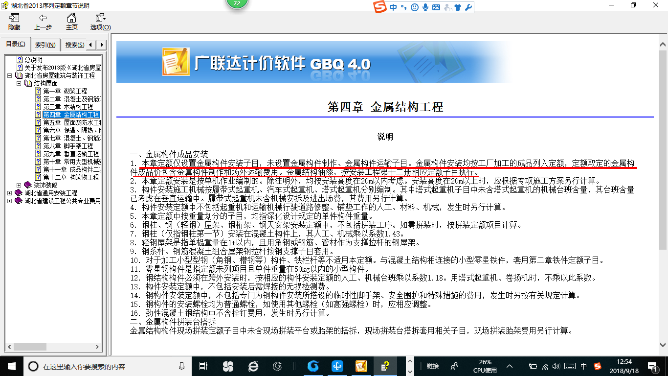Open 第十一章 成品构件 chapter

click(x=72, y=169)
